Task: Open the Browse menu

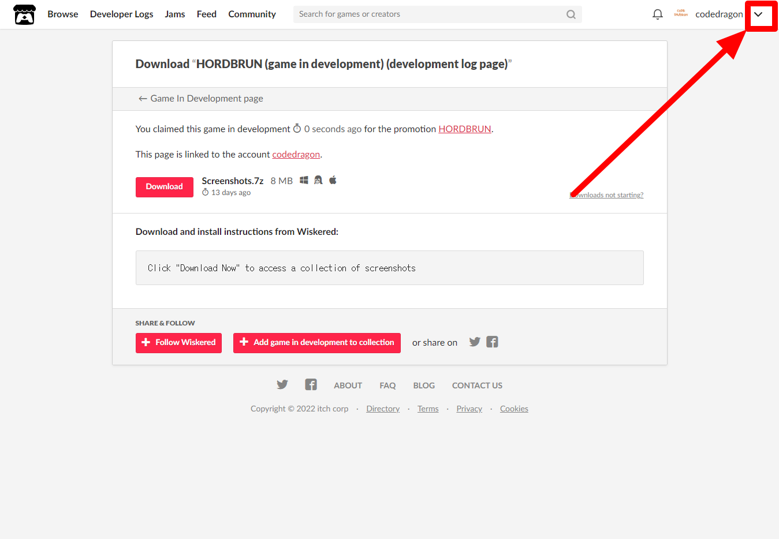Action: click(x=63, y=14)
